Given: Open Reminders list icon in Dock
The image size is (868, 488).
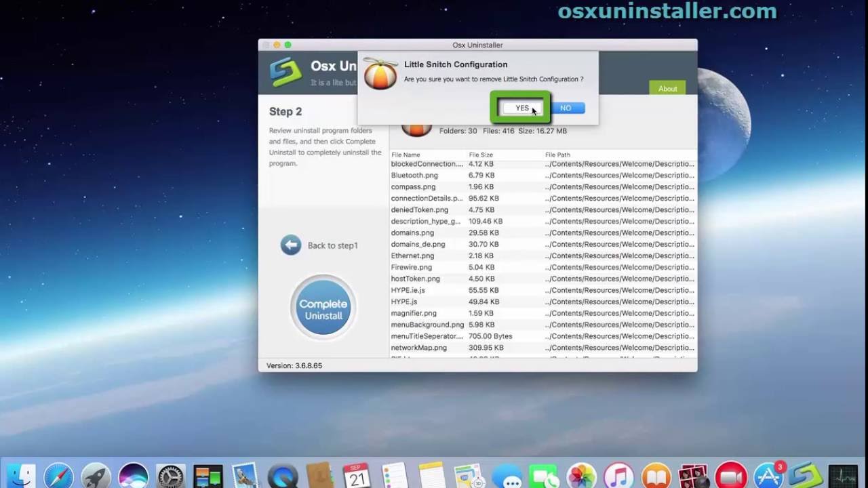Looking at the screenshot, I should (394, 476).
